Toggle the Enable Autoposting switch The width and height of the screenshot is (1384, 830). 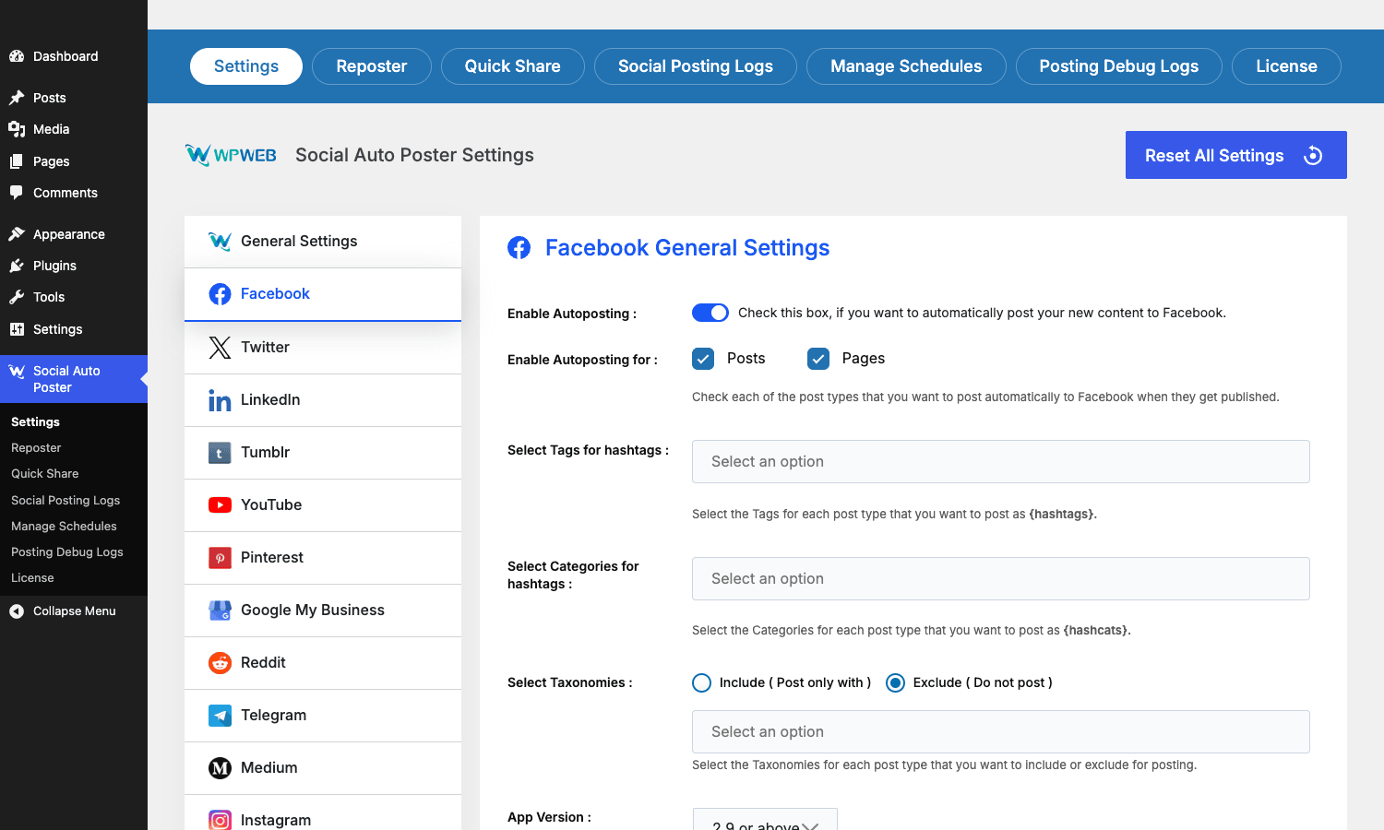tap(710, 313)
